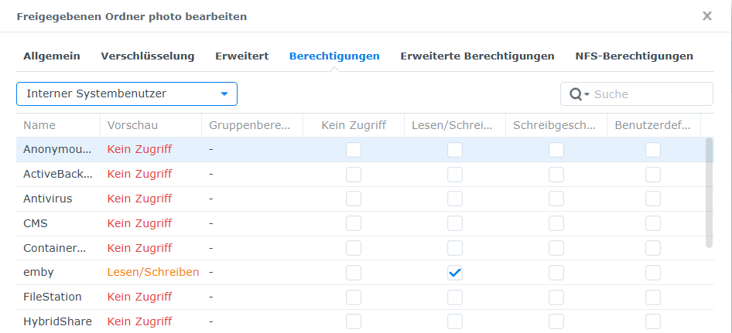This screenshot has width=732, height=333.
Task: Open the Verschlüsselung tab
Action: click(x=148, y=56)
